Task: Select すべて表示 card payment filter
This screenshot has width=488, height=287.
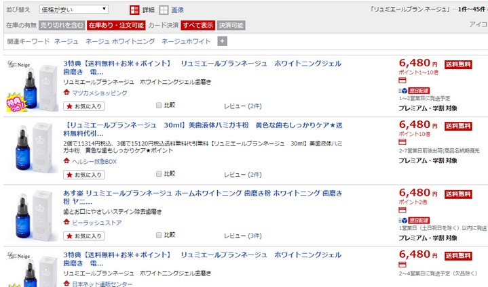Action: (198, 25)
